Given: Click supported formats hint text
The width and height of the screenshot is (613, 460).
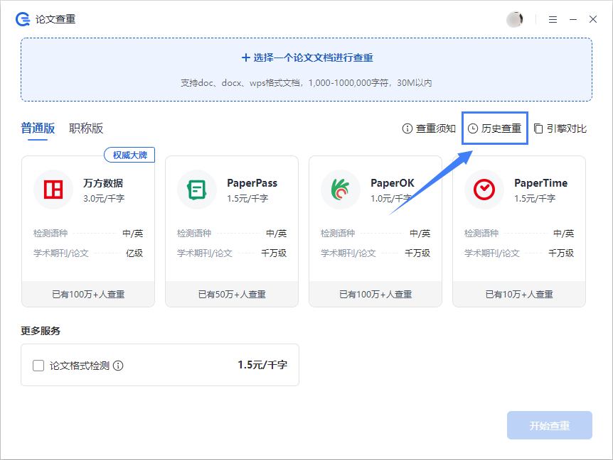Looking at the screenshot, I should tap(306, 83).
